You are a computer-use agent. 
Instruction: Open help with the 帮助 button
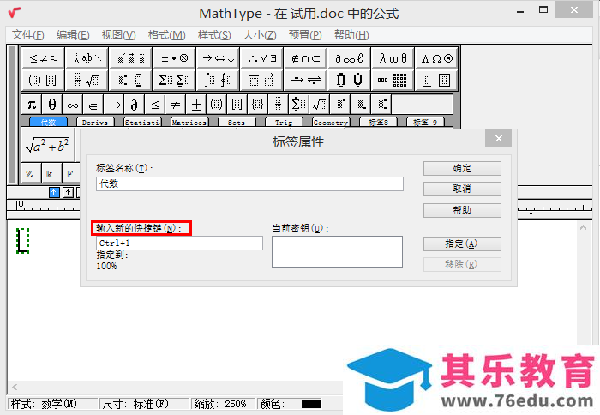pos(462,210)
